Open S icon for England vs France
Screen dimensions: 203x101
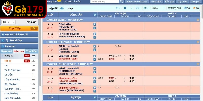point(95,91)
